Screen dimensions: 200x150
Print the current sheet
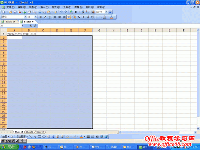[30, 12]
